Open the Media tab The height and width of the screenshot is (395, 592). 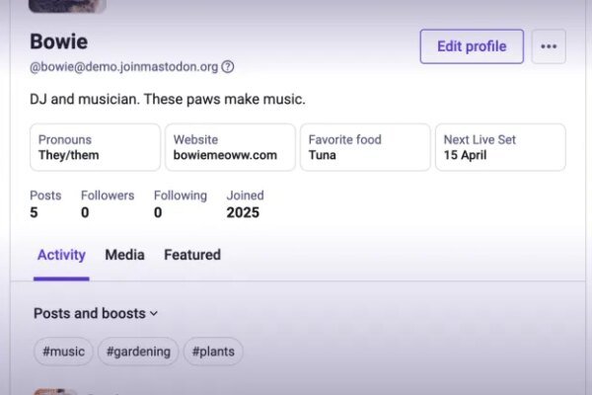[124, 255]
